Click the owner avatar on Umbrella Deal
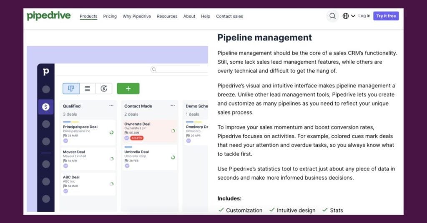Screen dimensions: 427x223 coord(127,166)
